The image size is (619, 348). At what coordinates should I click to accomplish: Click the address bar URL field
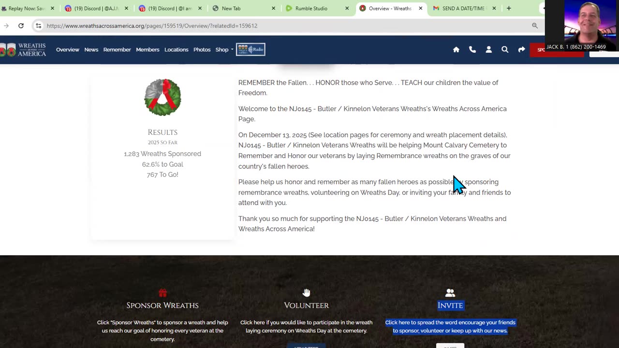click(285, 26)
